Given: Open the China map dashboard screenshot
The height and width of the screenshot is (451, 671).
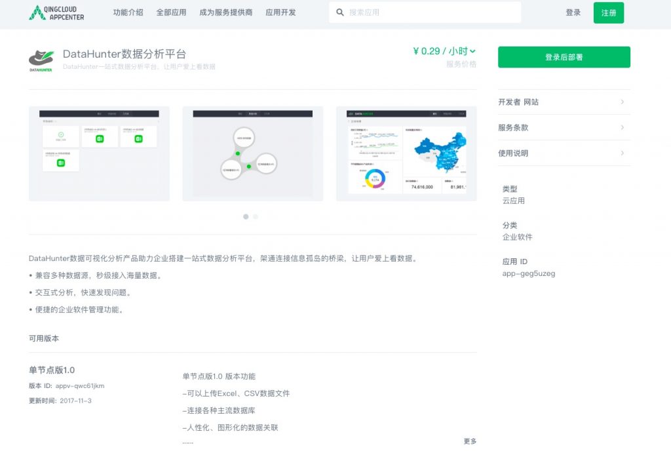Looking at the screenshot, I should coord(406,153).
